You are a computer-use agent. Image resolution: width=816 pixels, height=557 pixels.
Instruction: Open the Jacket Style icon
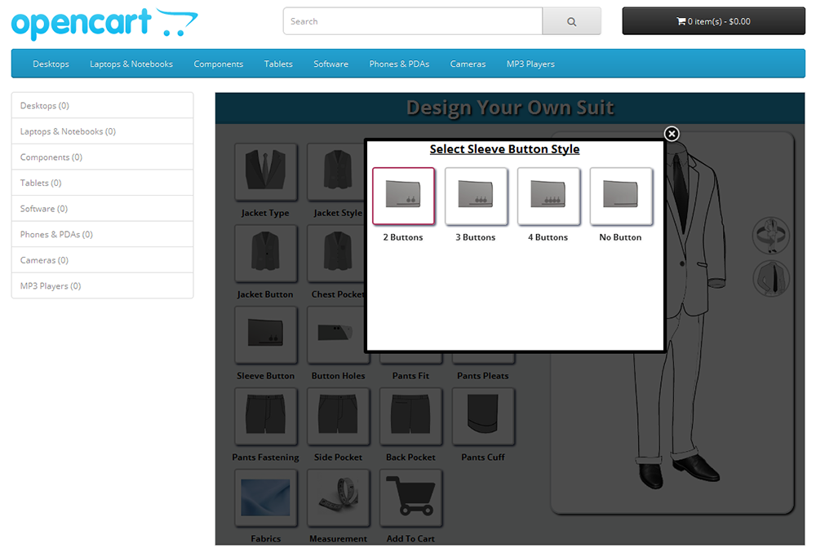click(x=337, y=172)
